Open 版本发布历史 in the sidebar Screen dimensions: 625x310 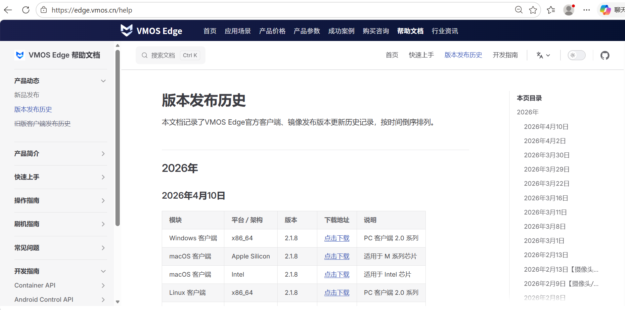pos(33,109)
